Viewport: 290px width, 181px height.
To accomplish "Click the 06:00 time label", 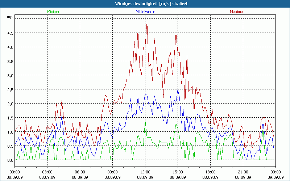I will click(80, 172).
